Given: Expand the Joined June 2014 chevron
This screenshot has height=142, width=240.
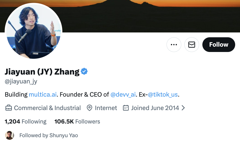Looking at the screenshot, I should point(183,108).
